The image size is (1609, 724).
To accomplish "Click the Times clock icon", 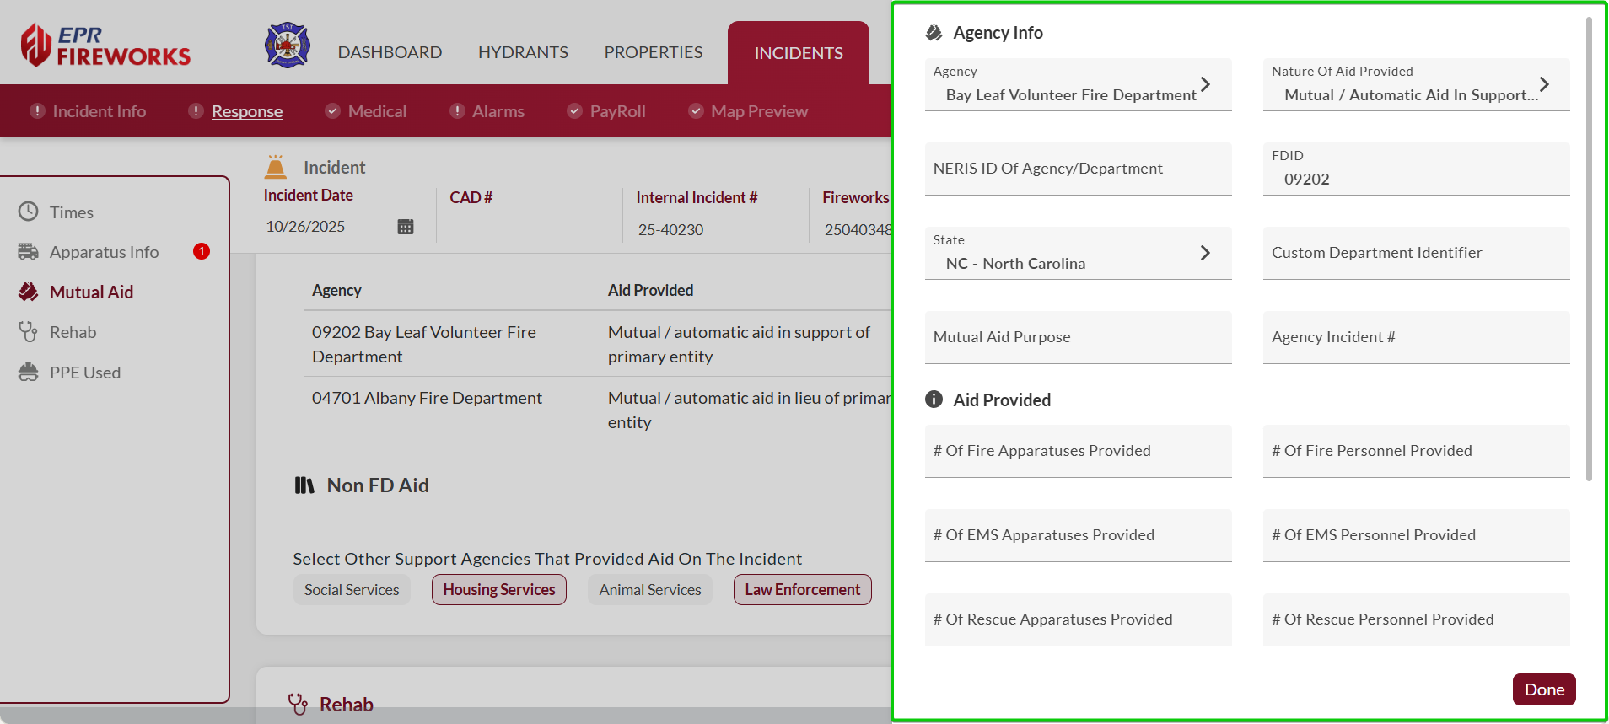I will [29, 212].
